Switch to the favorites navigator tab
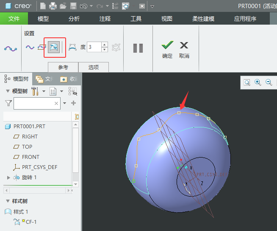 point(69,79)
